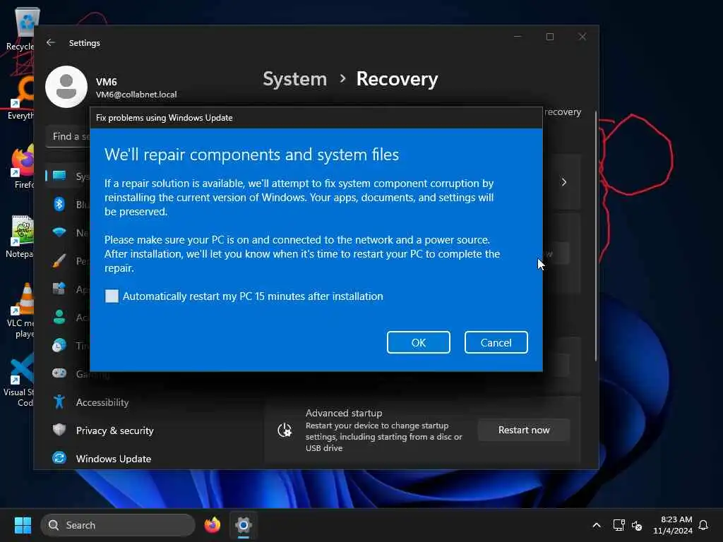Select the Firefox desktop shortcut
This screenshot has width=723, height=542.
click(x=22, y=167)
